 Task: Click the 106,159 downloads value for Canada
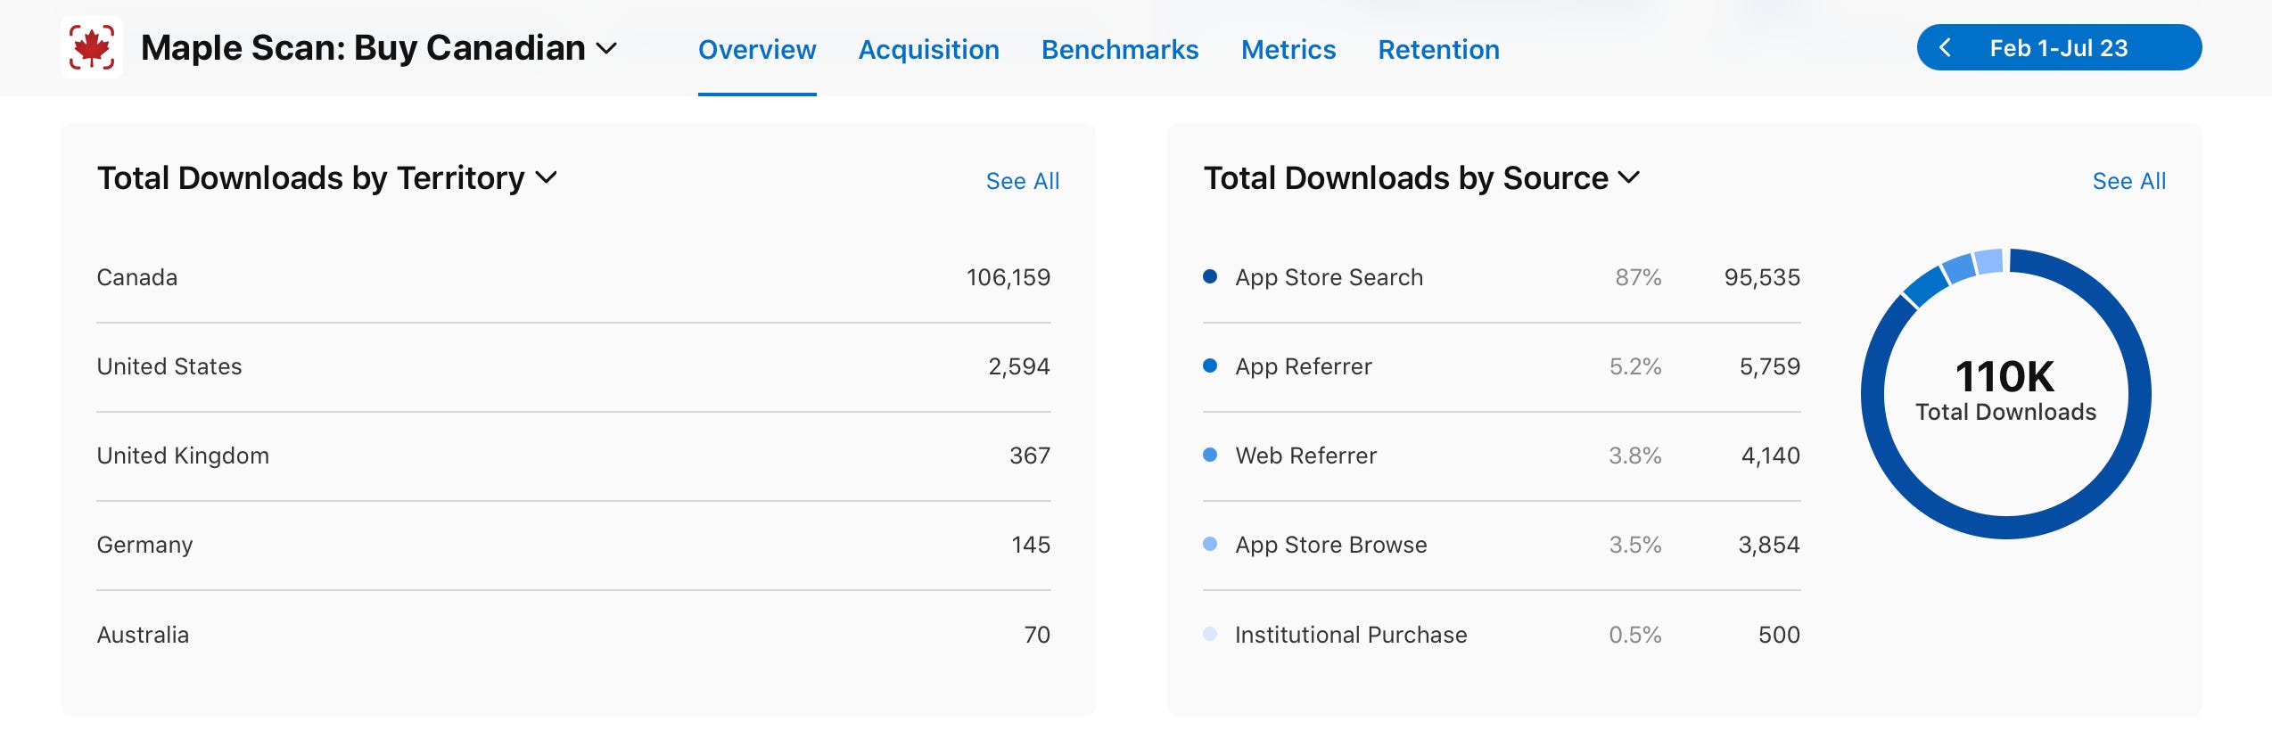coord(1008,277)
